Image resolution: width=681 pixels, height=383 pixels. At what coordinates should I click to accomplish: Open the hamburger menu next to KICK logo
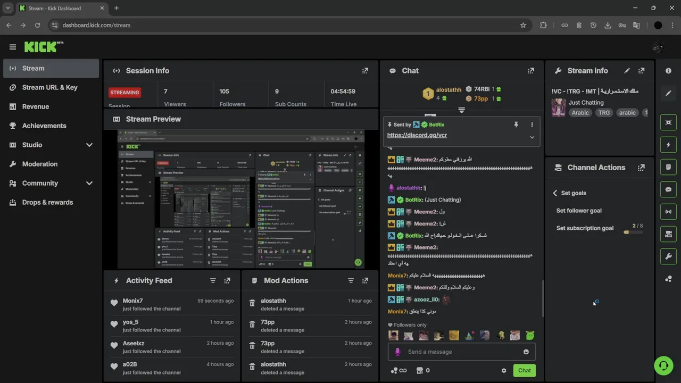tap(13, 47)
